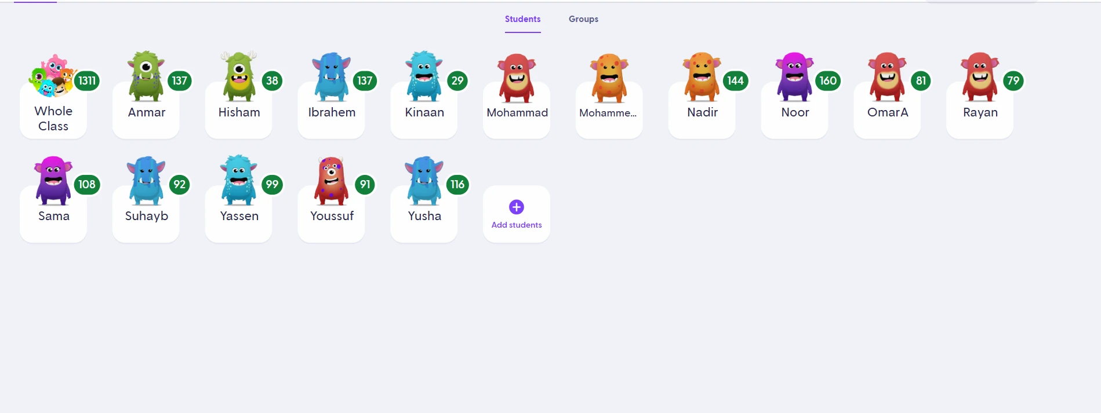Screen dimensions: 1101x413
Task: Click Hisham's horned green monster avatar
Action: (239, 76)
